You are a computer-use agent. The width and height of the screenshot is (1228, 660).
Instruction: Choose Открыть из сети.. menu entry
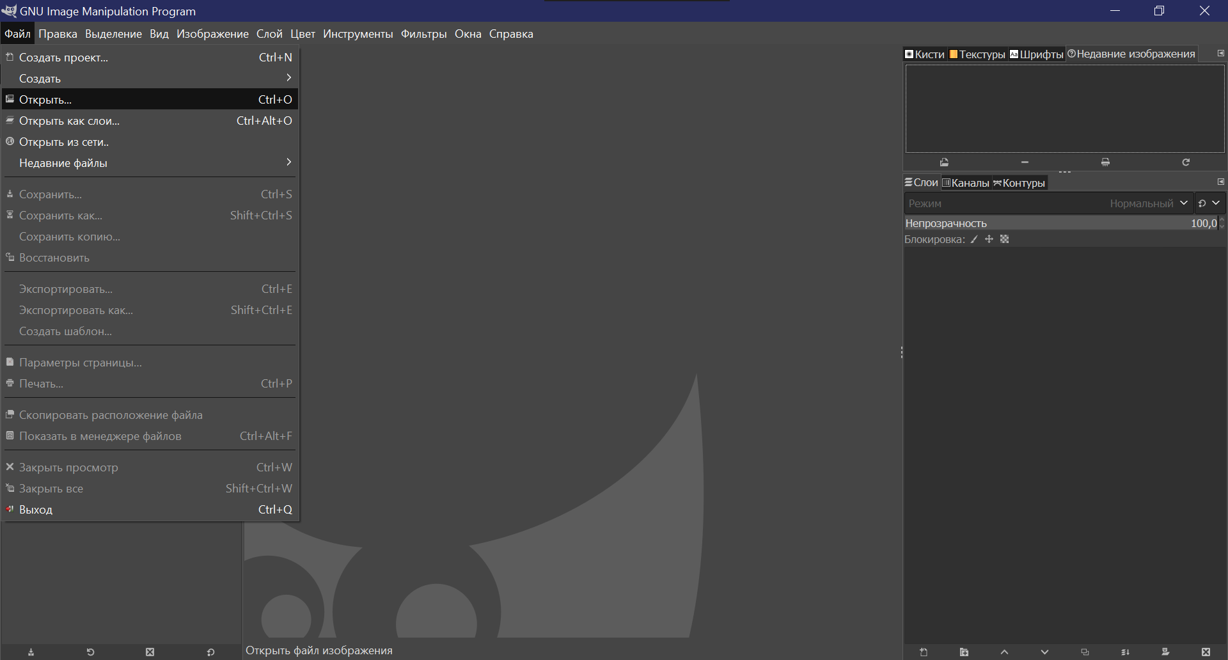tap(150, 141)
